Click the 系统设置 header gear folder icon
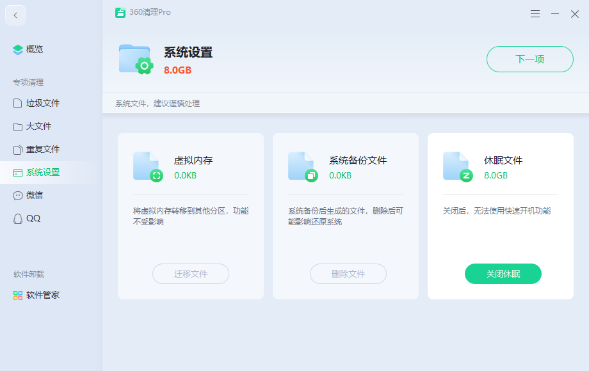The height and width of the screenshot is (371, 589). pyautogui.click(x=134, y=59)
